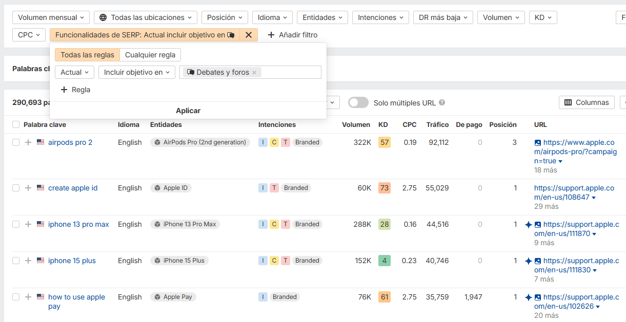Select the iphone 15 plus row checkbox
The height and width of the screenshot is (322, 626).
[16, 261]
